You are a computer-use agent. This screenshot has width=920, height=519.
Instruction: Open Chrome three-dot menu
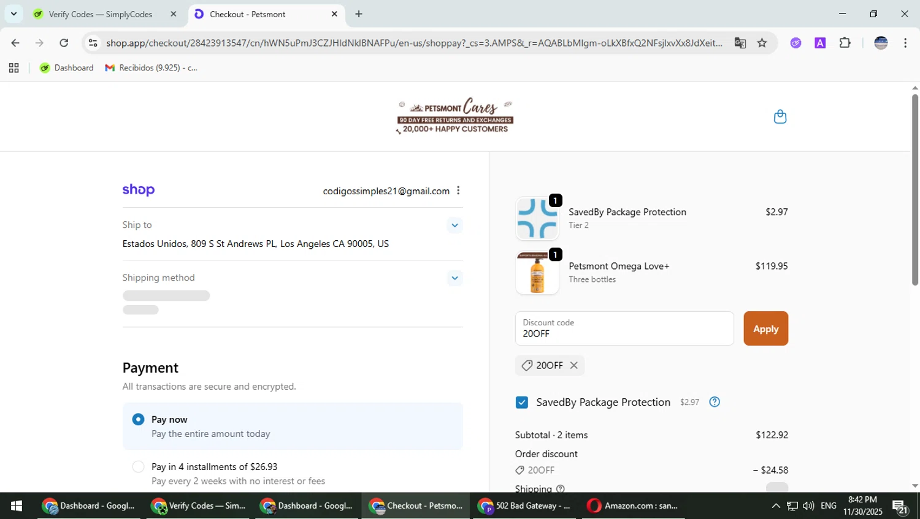905,43
